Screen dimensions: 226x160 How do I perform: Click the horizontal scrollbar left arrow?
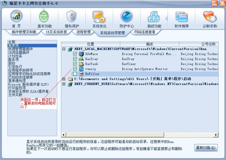click(63, 135)
